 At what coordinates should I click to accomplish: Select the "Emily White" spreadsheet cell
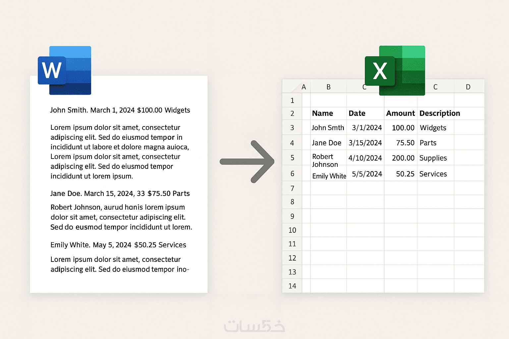point(328,173)
